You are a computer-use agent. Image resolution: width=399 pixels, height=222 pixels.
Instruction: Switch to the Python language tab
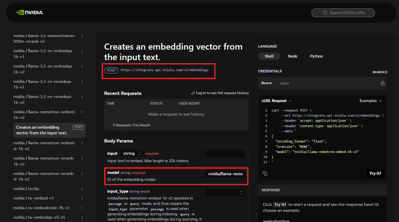point(316,56)
